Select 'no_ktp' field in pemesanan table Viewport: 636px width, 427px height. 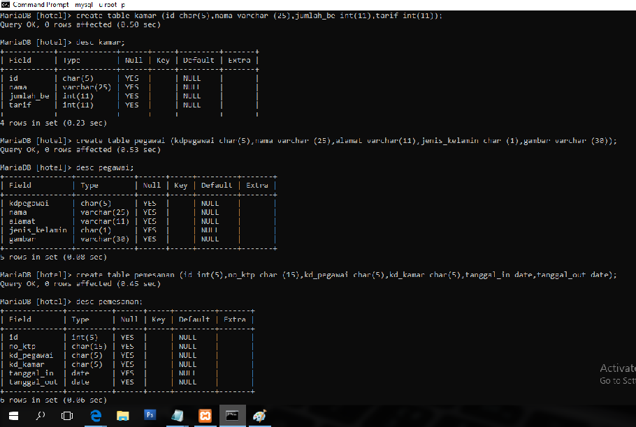pyautogui.click(x=22, y=346)
